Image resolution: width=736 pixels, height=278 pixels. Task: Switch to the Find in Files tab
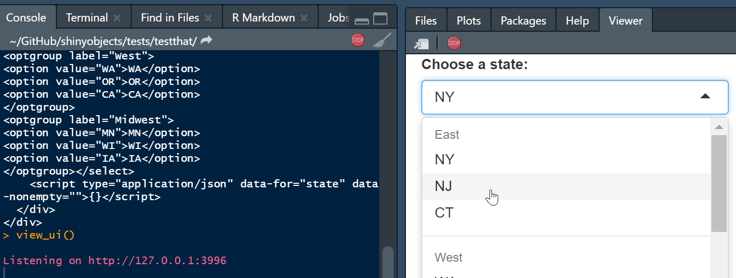click(x=170, y=18)
